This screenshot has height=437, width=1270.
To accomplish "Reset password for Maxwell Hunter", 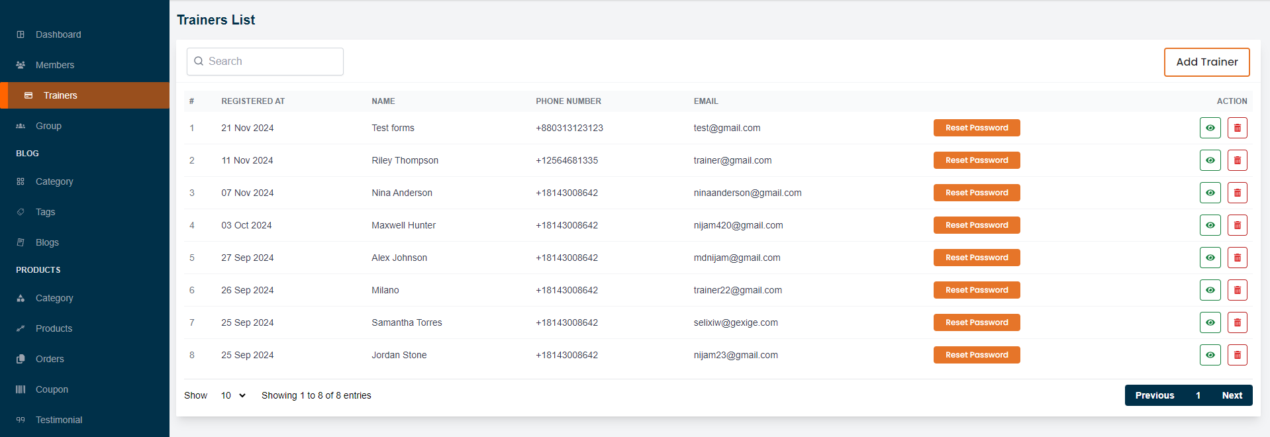I will [976, 225].
